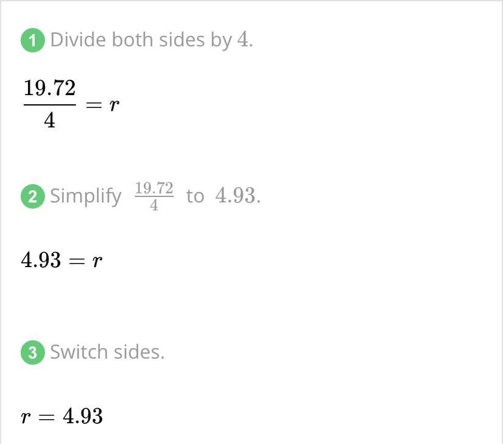Click the large denominator 4 under the fraction bar
Screen dimensions: 503x444
point(50,121)
